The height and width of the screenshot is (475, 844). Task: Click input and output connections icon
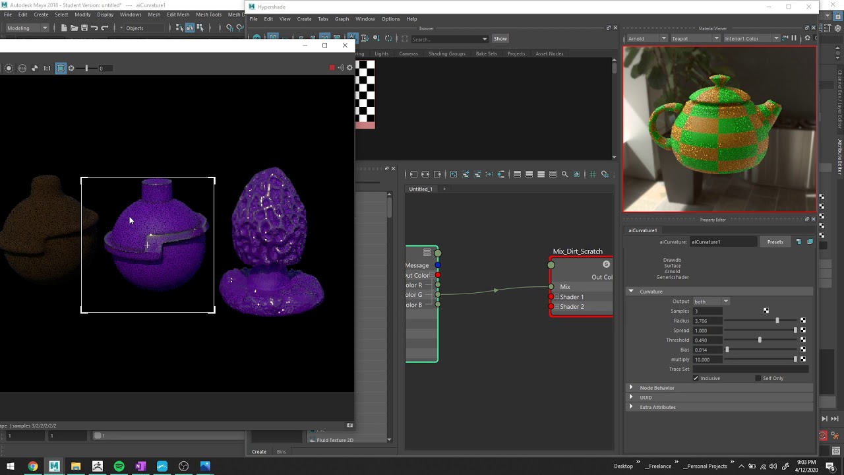[425, 174]
